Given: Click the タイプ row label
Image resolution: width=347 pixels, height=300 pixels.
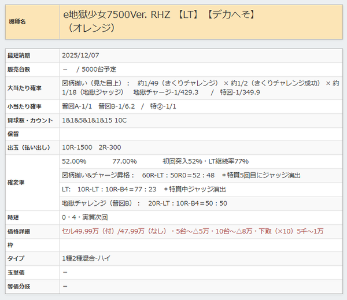Looking at the screenshot, I should point(16,258).
